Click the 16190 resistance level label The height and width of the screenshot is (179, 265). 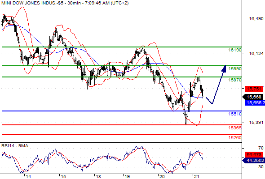point(235,50)
